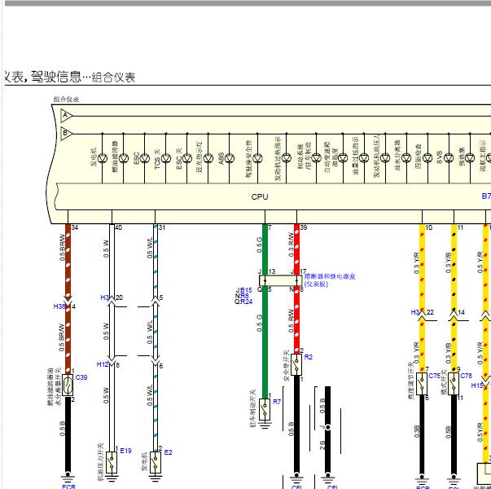The image size is (491, 489).
Task: Open the J:B15 connector link
Action: pos(244,290)
